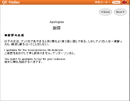Click the line 彼女に無礼を詫びるべきです

tap(24, 62)
